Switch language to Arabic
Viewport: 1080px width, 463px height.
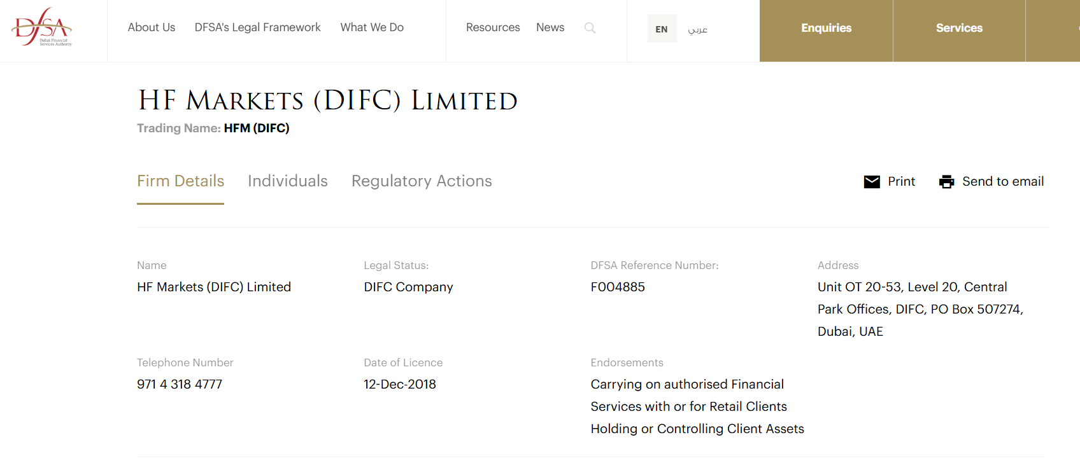tap(697, 29)
